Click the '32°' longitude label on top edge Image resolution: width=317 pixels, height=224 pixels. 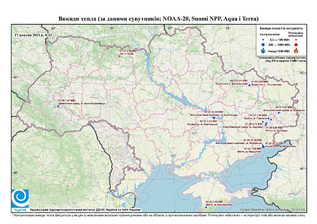(x=170, y=28)
